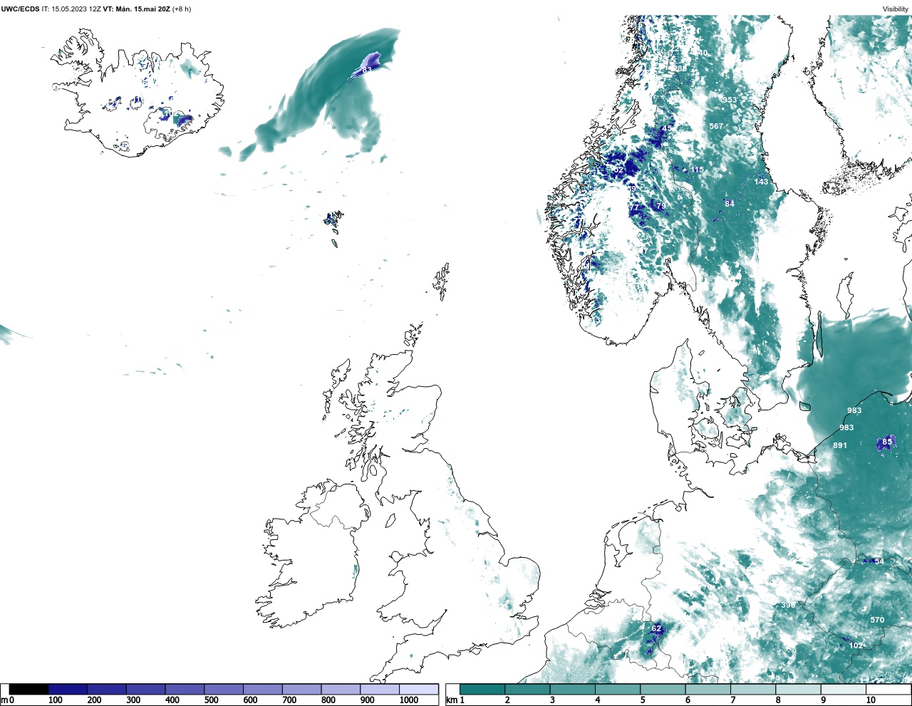The height and width of the screenshot is (706, 912).
Task: Click the 'km' unit label in legend
Action: tap(452, 700)
